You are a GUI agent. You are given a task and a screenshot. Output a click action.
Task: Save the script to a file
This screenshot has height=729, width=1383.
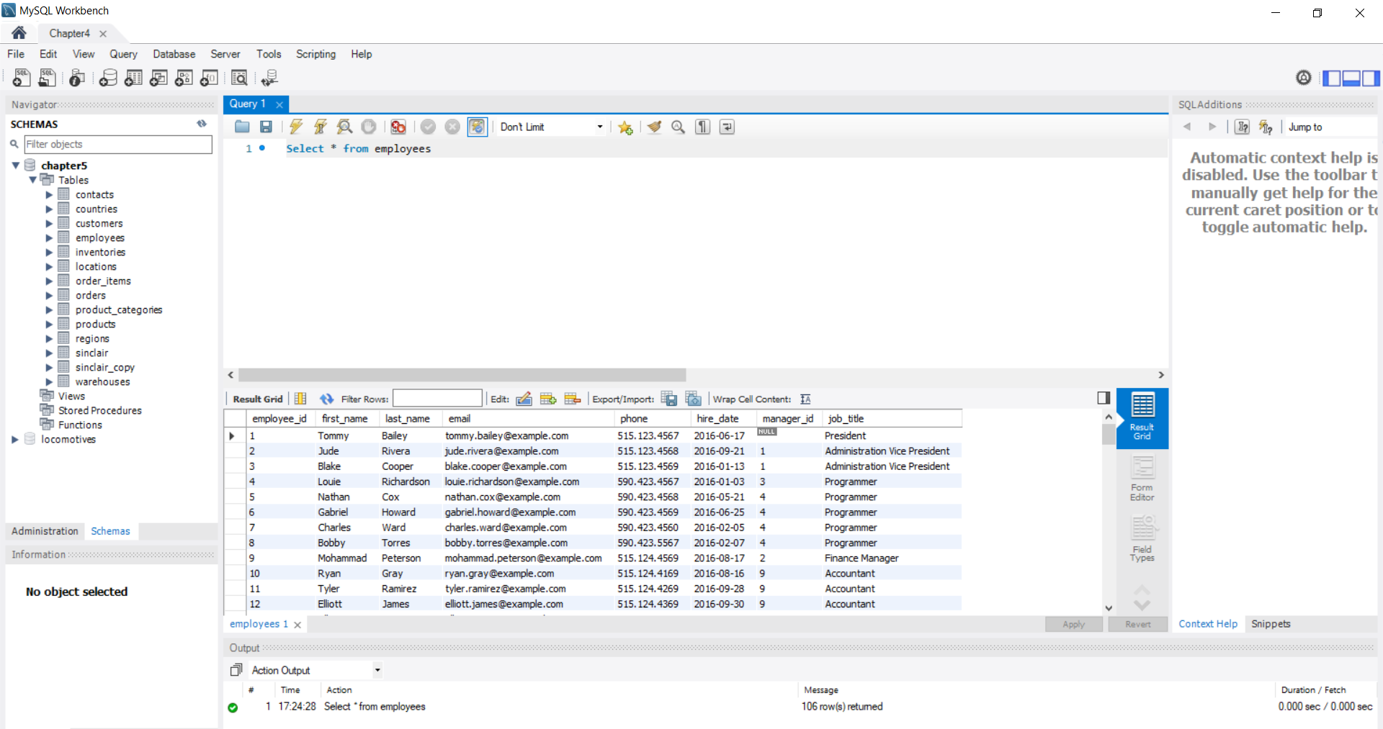tap(266, 127)
